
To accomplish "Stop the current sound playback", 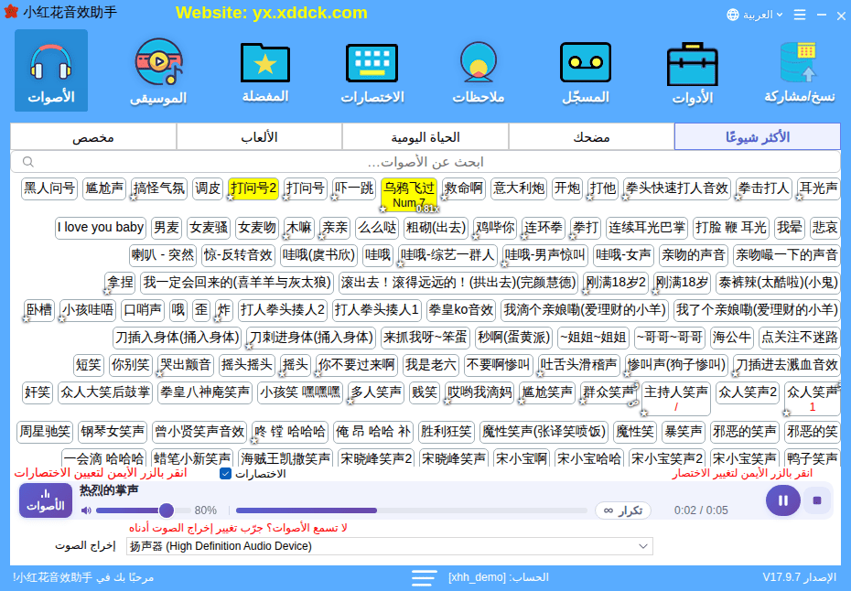I will pos(817,500).
